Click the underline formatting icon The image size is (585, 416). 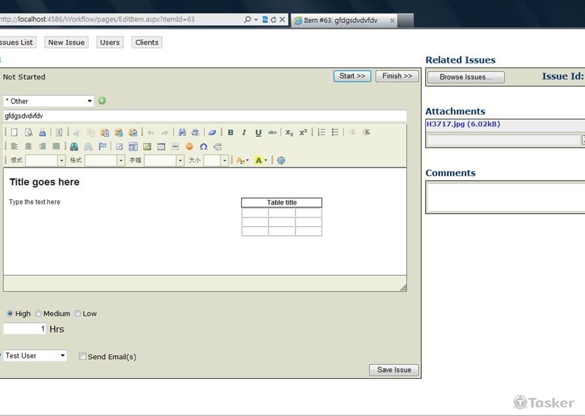258,132
